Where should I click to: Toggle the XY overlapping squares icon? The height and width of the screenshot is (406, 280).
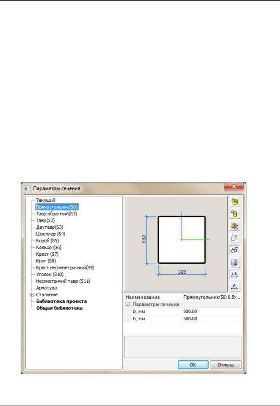[235, 250]
